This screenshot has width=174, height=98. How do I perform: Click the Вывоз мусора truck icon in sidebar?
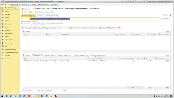click(x=3, y=40)
